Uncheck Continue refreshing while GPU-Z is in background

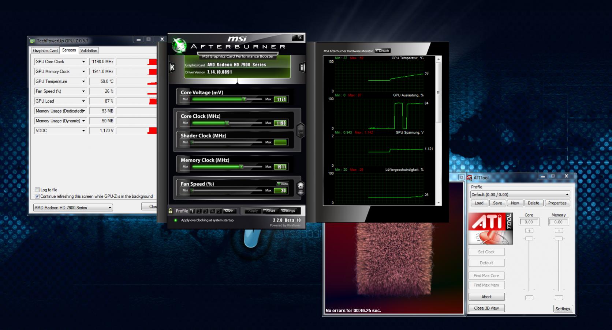37,196
